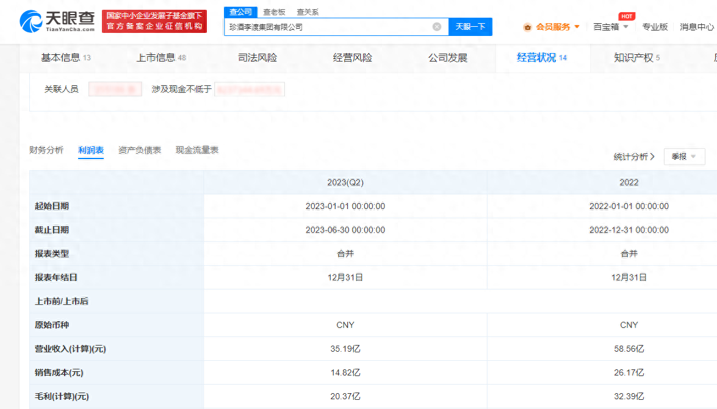Click the 35.19亿 revenue cell
The image size is (717, 409).
[x=345, y=349]
